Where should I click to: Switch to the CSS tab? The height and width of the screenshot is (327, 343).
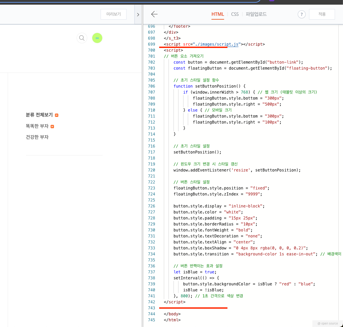tap(235, 14)
